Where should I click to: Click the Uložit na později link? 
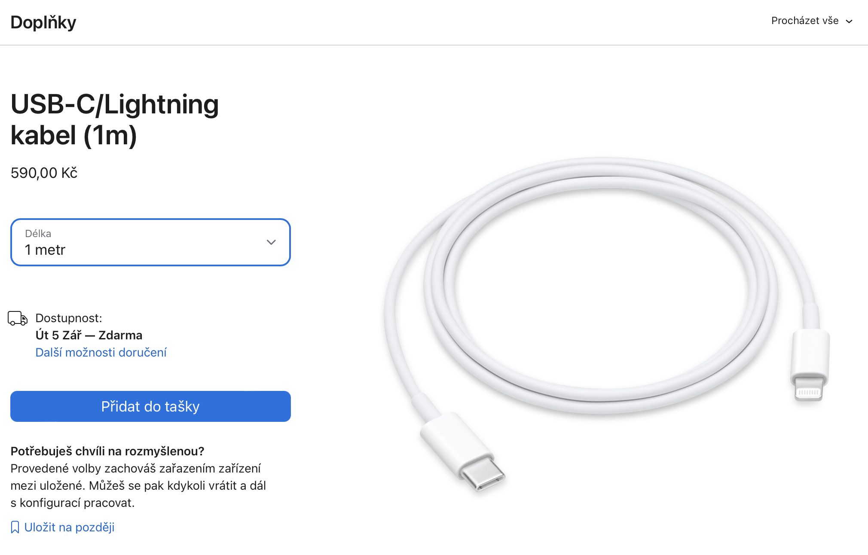69,527
